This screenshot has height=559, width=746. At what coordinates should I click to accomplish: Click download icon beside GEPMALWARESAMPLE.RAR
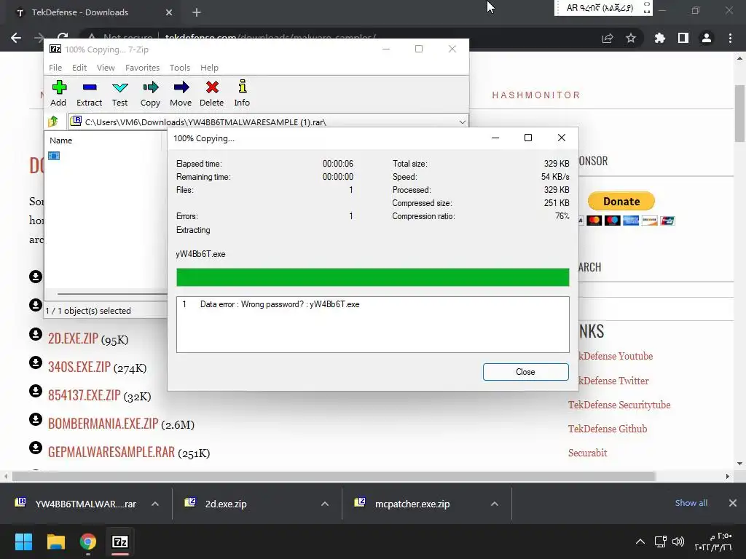pyautogui.click(x=36, y=448)
